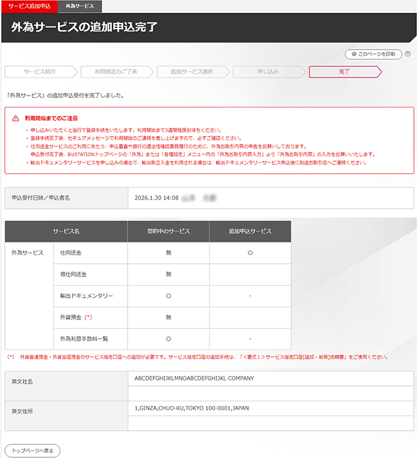The height and width of the screenshot is (458, 417).
Task: Click the printer icon in the print button
Action: click(353, 54)
